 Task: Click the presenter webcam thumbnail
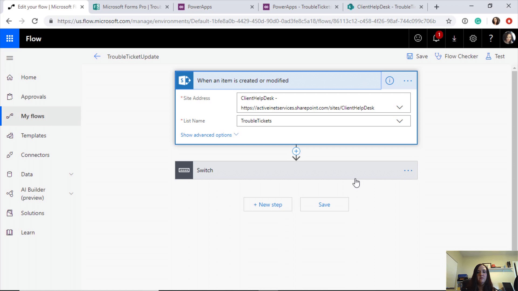click(482, 271)
